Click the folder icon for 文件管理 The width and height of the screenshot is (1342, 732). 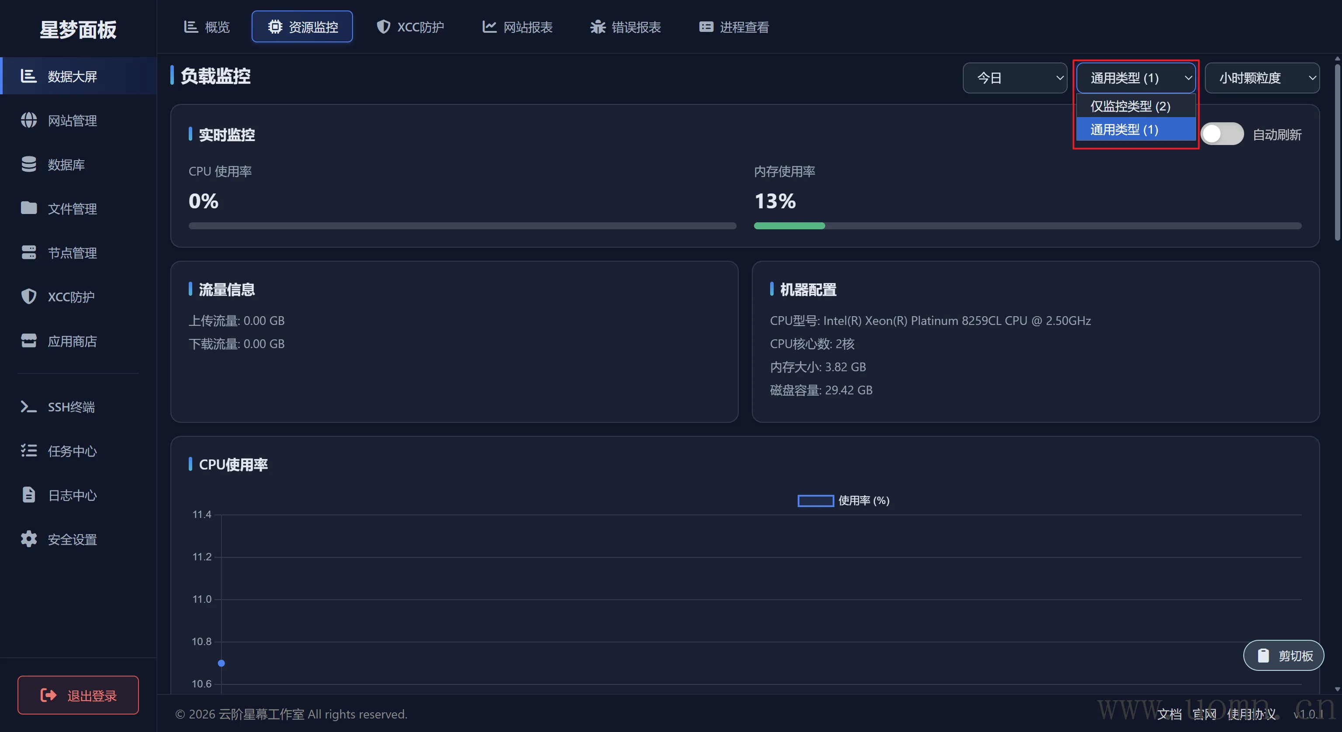click(x=29, y=208)
